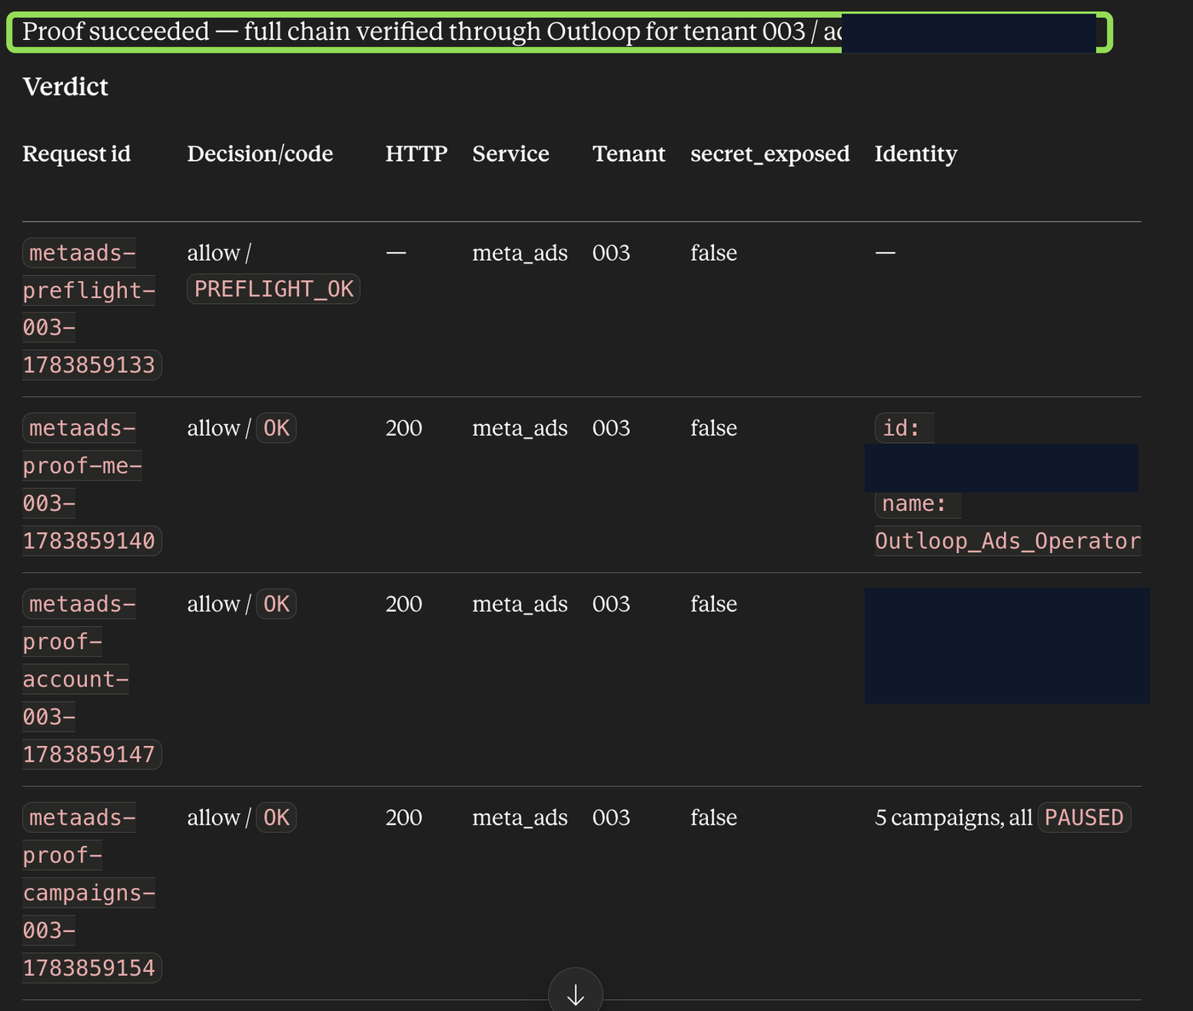
Task: Click false in the preflight row
Action: [x=713, y=254]
